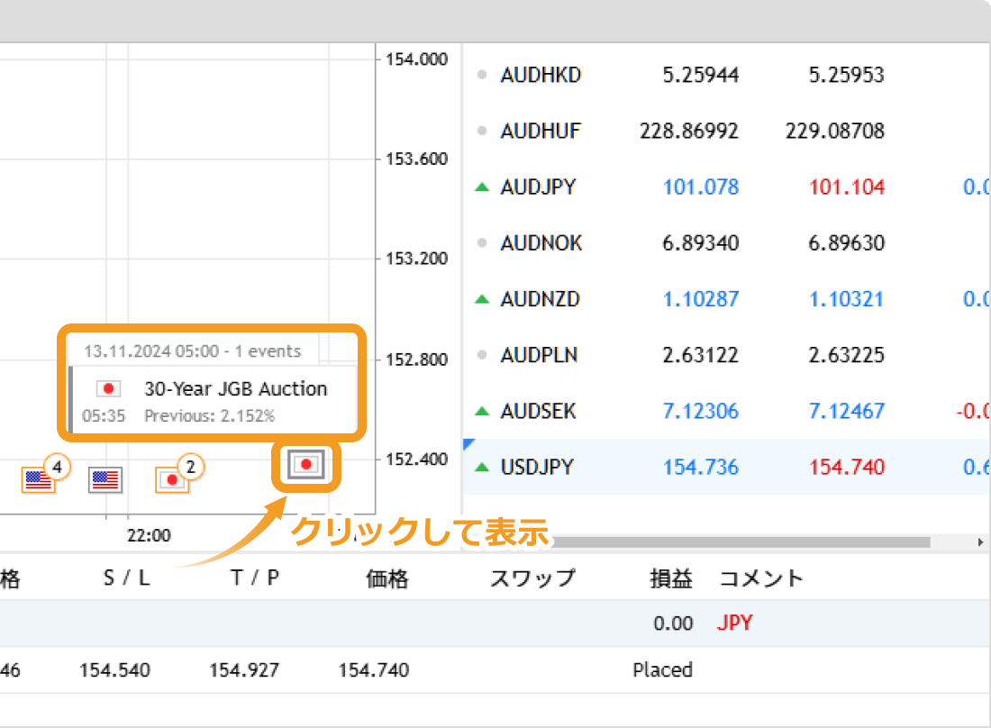Screen dimensions: 991x728
Task: Click the gray dot beside AUDPLN
Action: [x=482, y=355]
